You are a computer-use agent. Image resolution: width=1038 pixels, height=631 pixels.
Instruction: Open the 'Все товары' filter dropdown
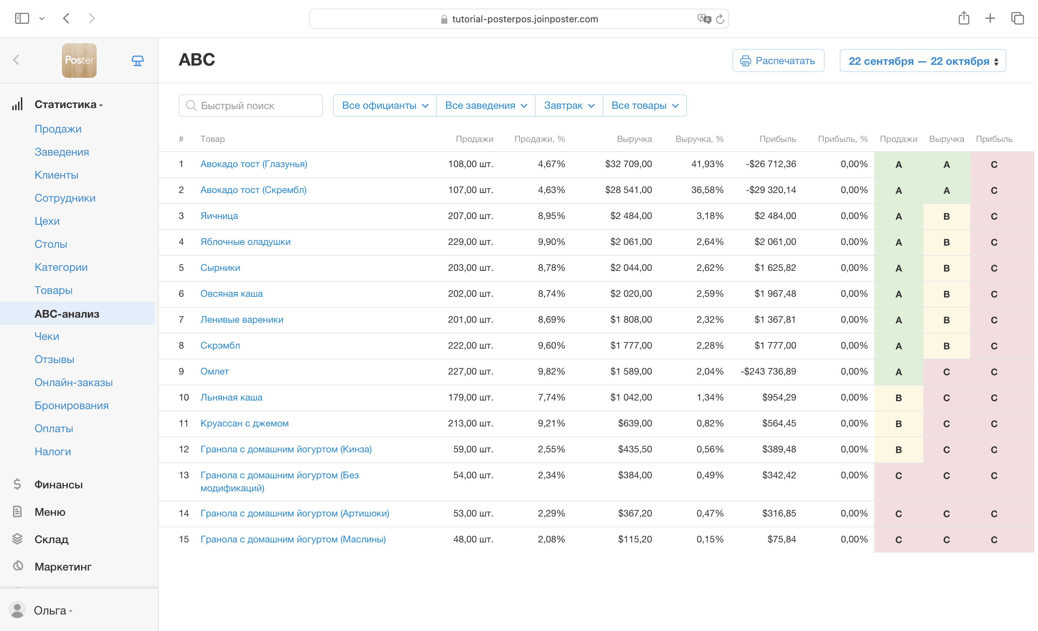point(644,106)
